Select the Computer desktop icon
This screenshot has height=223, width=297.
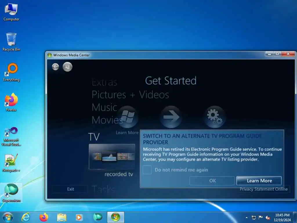(x=11, y=12)
